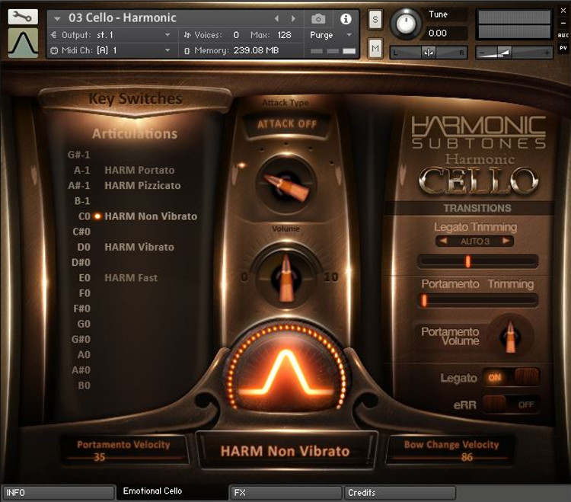
Task: Click the ATTACK OFF button
Action: (287, 124)
